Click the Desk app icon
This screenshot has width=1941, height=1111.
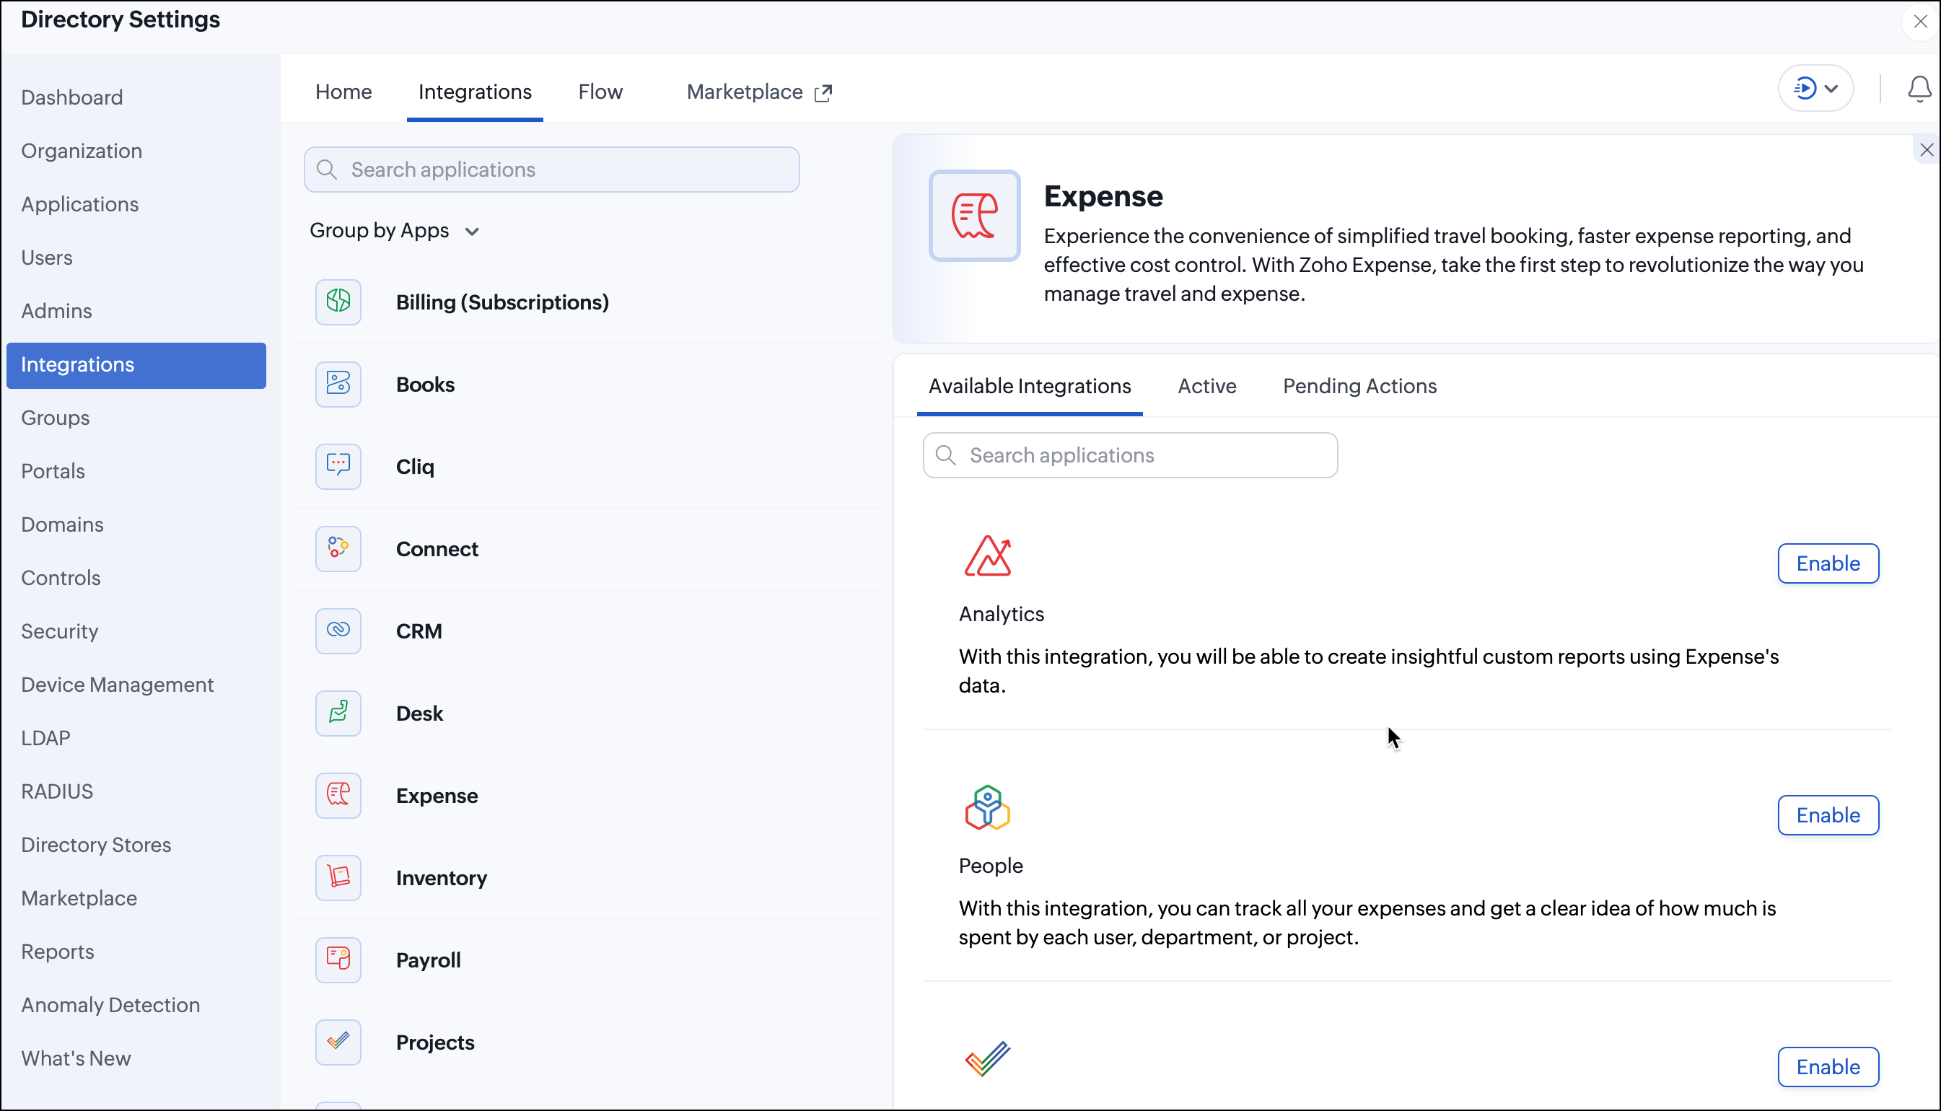pos(338,713)
